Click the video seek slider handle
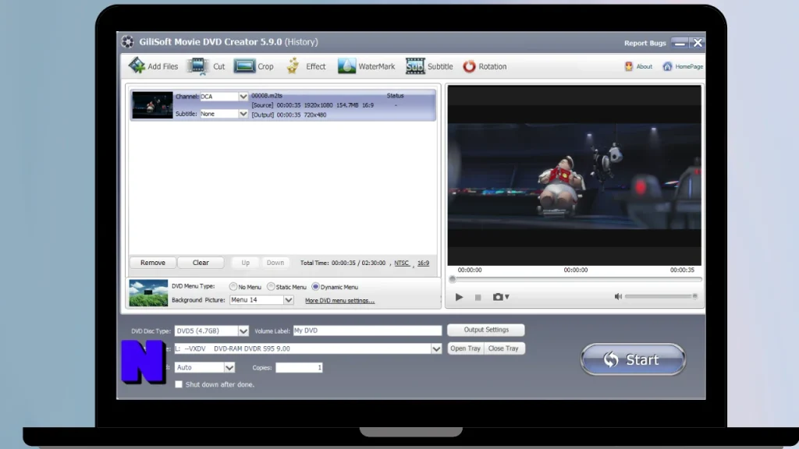 pyautogui.click(x=453, y=279)
